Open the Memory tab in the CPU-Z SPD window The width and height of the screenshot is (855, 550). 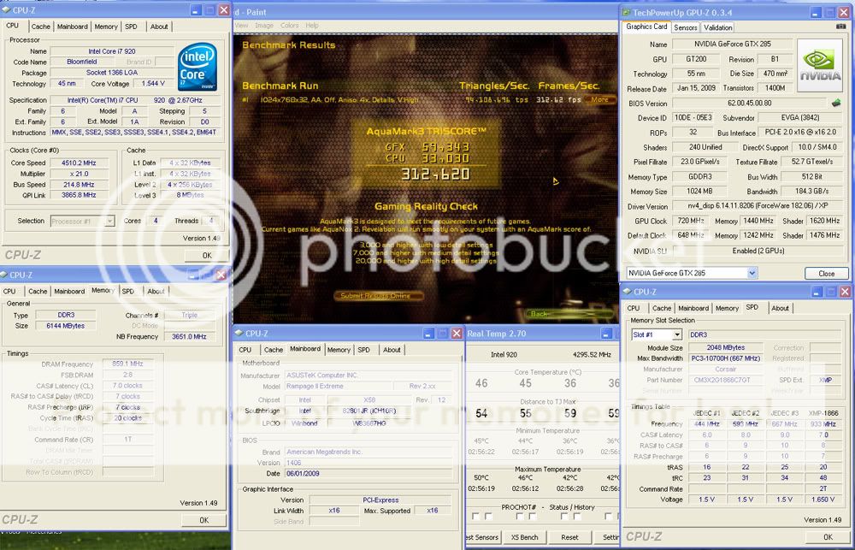727,308
